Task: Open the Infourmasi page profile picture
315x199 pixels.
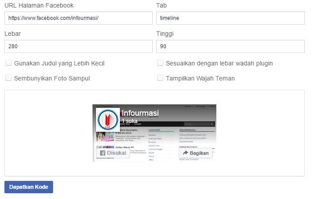Action: point(108,120)
